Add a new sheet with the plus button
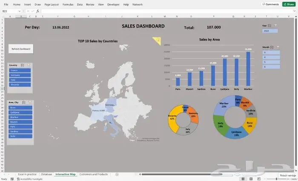298x181 pixels. click(117, 174)
